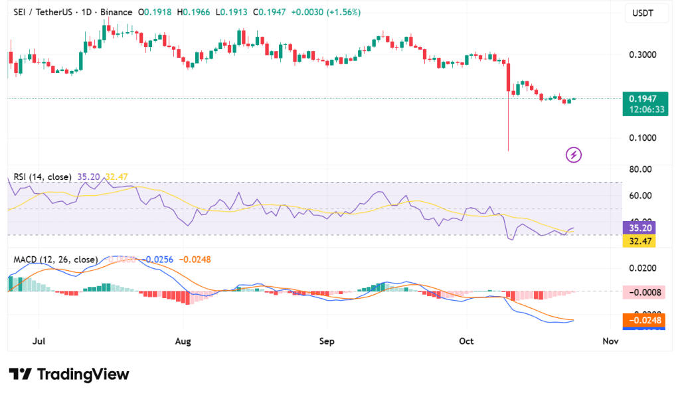This screenshot has width=680, height=397.
Task: Click the 60.00 RSI scale label
Action: click(640, 196)
